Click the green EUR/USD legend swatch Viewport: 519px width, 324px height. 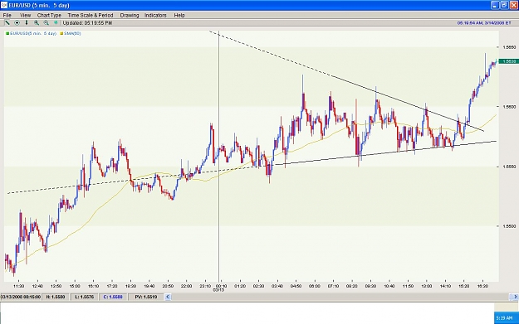(7, 33)
